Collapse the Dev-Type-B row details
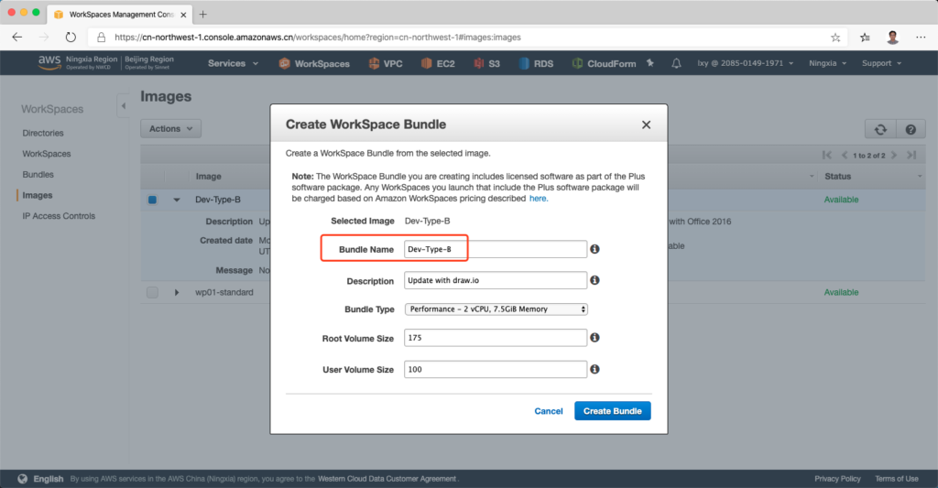The width and height of the screenshot is (938, 488). [177, 200]
